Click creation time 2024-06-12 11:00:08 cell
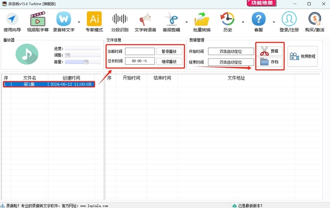This screenshot has width=330, height=208. (71, 84)
